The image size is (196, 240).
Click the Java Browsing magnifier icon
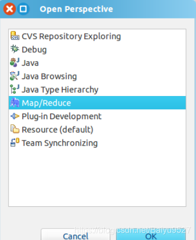(15, 76)
